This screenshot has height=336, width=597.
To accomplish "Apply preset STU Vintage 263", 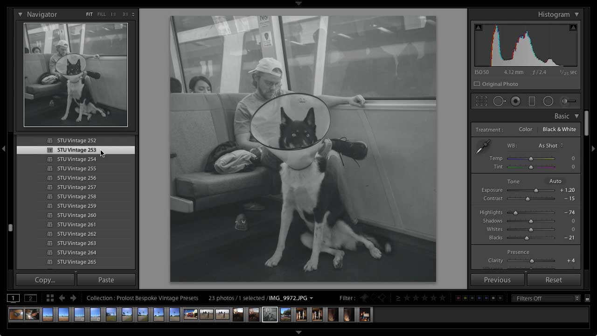I will pos(76,243).
